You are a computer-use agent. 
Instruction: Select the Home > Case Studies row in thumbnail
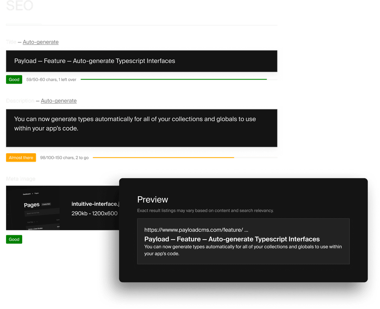coord(36,228)
